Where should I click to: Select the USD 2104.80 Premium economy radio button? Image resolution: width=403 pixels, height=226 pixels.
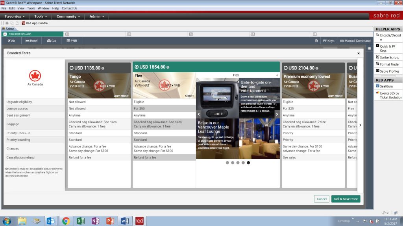[x=286, y=68]
